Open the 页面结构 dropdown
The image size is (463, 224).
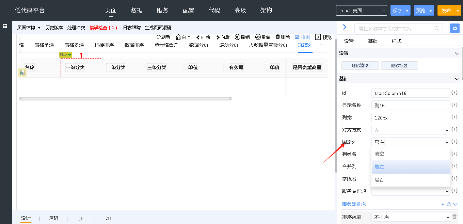[29, 28]
